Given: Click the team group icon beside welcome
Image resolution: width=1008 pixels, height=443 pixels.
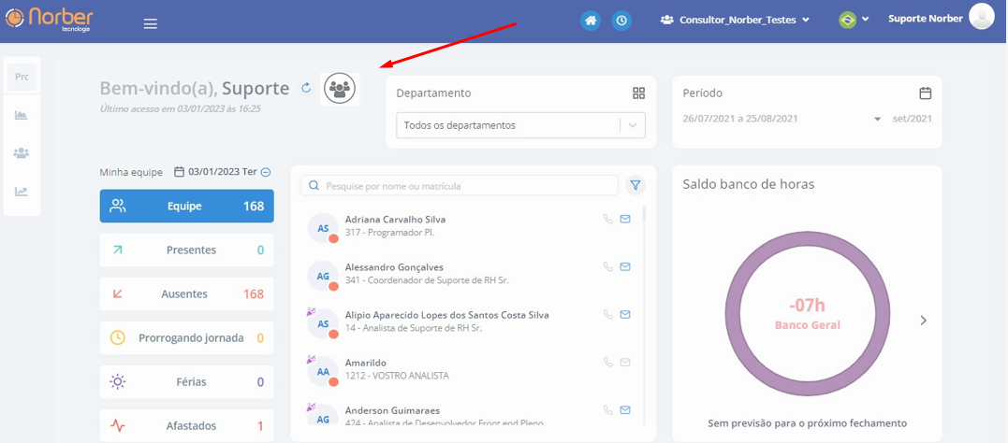Looking at the screenshot, I should [340, 89].
